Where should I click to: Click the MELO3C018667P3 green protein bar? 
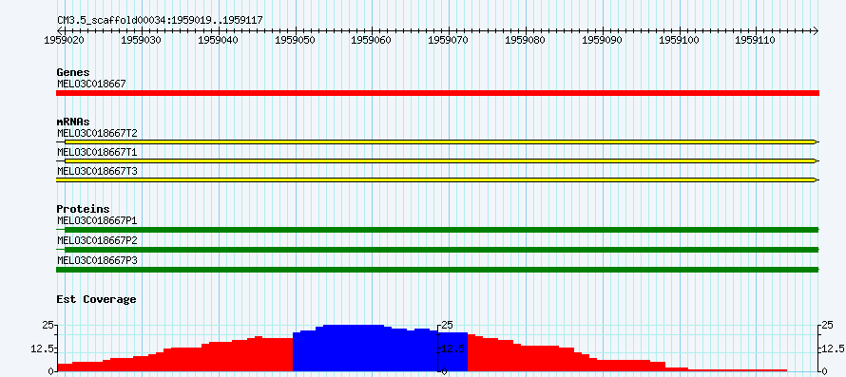(x=437, y=269)
